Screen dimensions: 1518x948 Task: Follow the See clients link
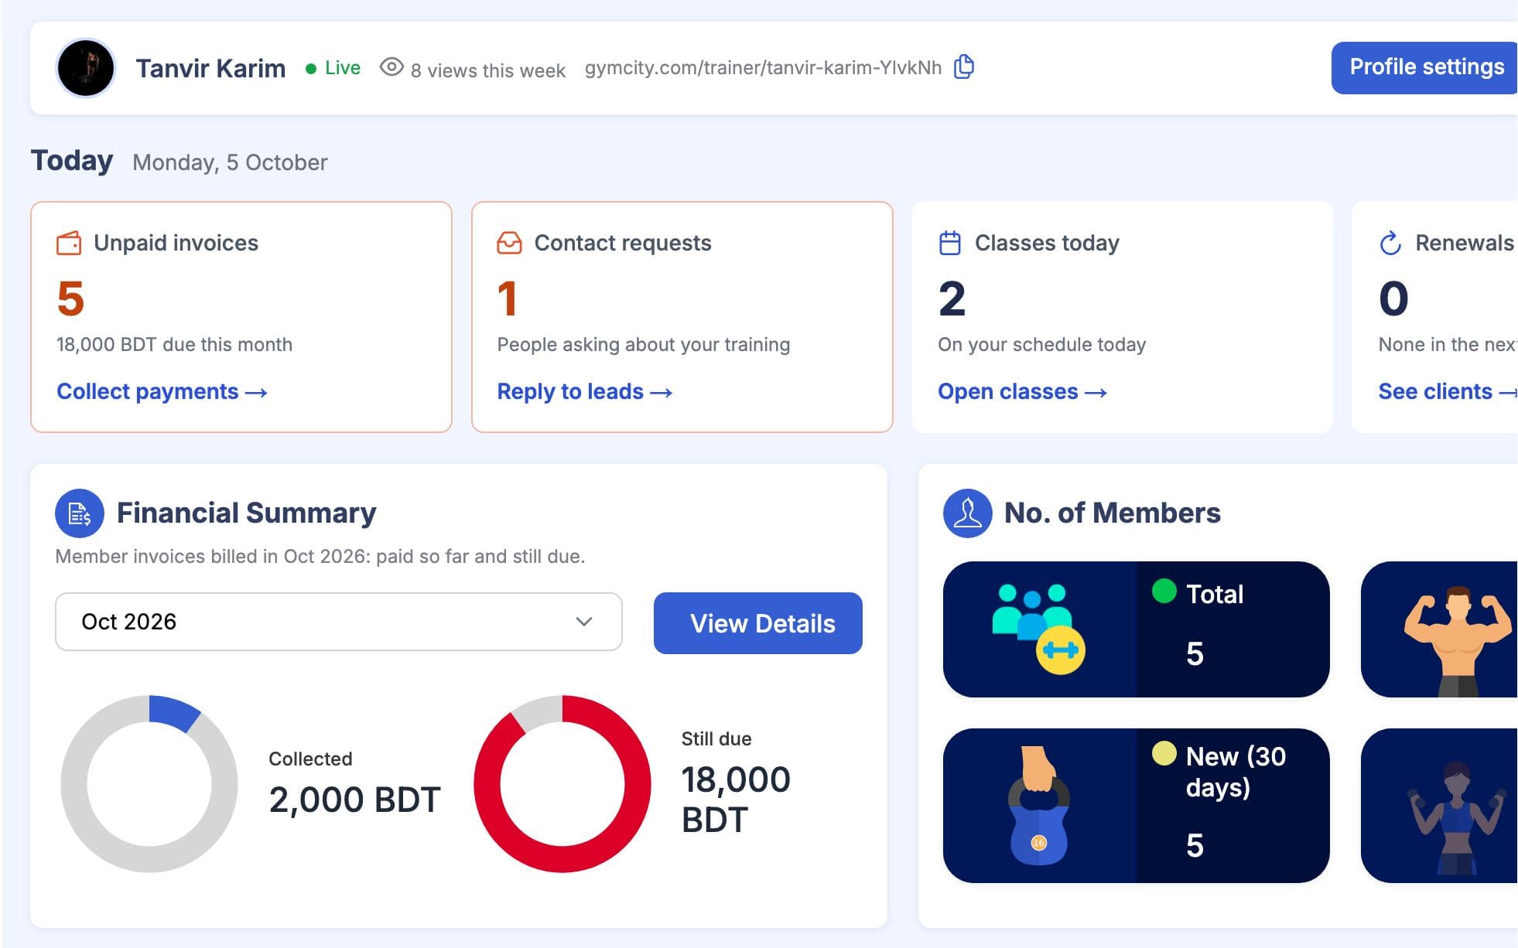(x=1448, y=391)
